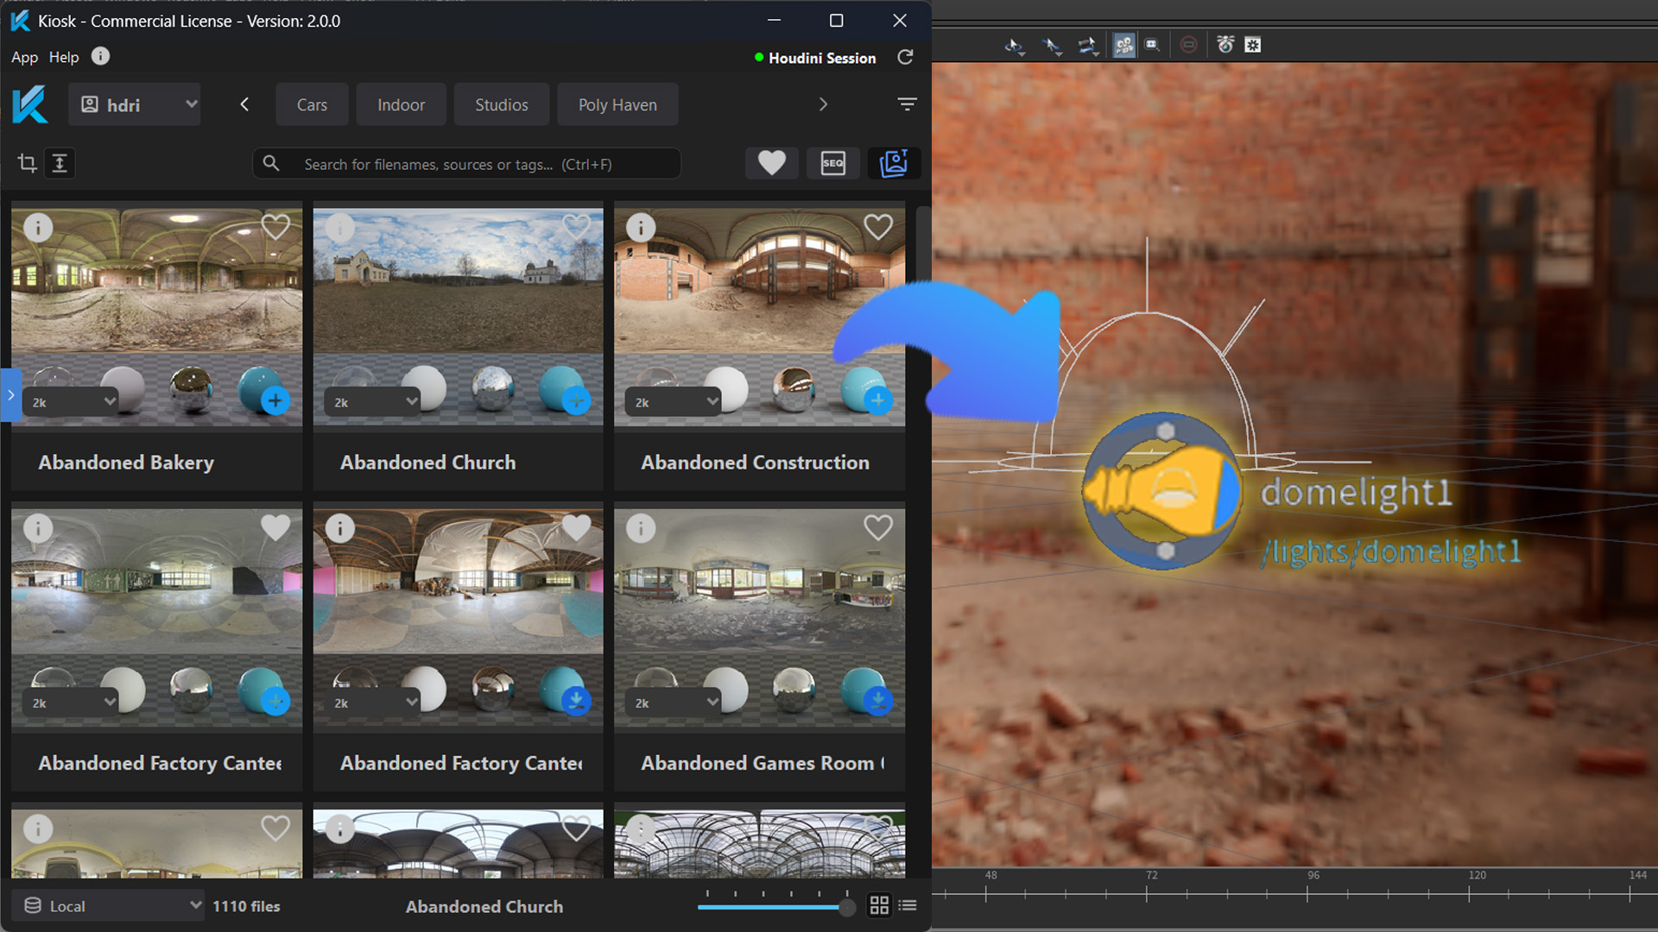Image resolution: width=1658 pixels, height=932 pixels.
Task: Show info for Abandoned Bakery
Action: click(x=38, y=228)
